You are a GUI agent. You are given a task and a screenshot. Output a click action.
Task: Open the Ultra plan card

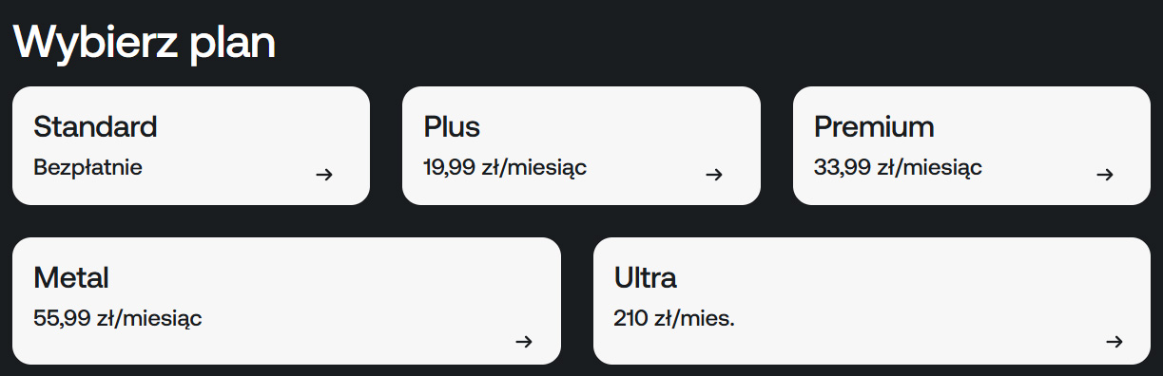(872, 301)
